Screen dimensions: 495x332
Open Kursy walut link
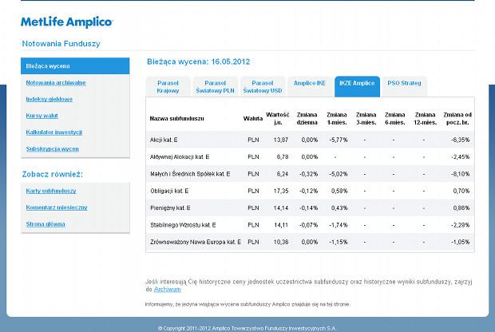(42, 116)
